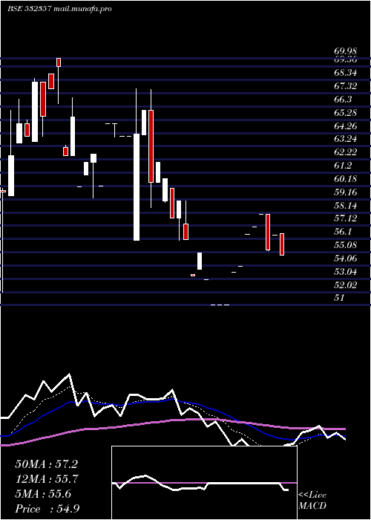
Task: Click the Price : 54.9 readout
Action: point(47,509)
